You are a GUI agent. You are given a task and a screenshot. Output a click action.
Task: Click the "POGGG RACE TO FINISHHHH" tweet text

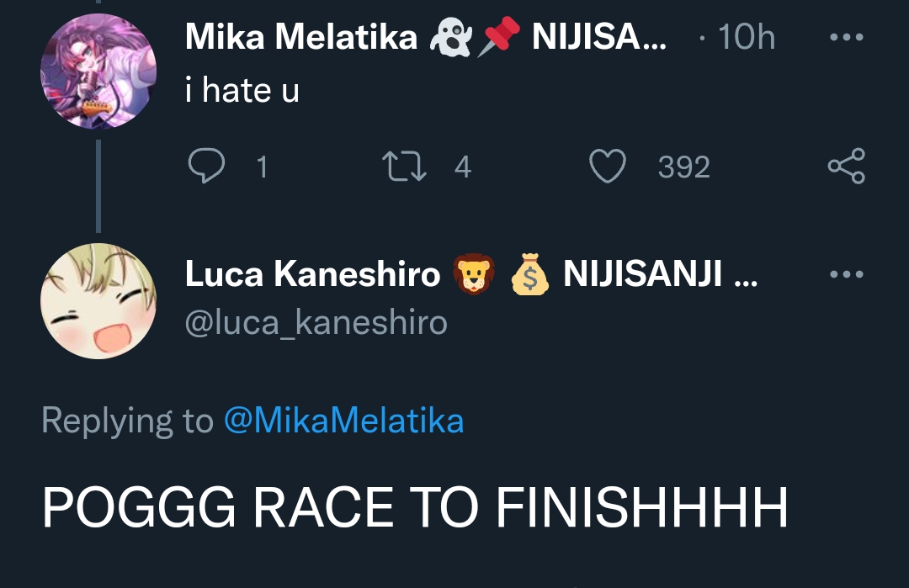(x=414, y=507)
